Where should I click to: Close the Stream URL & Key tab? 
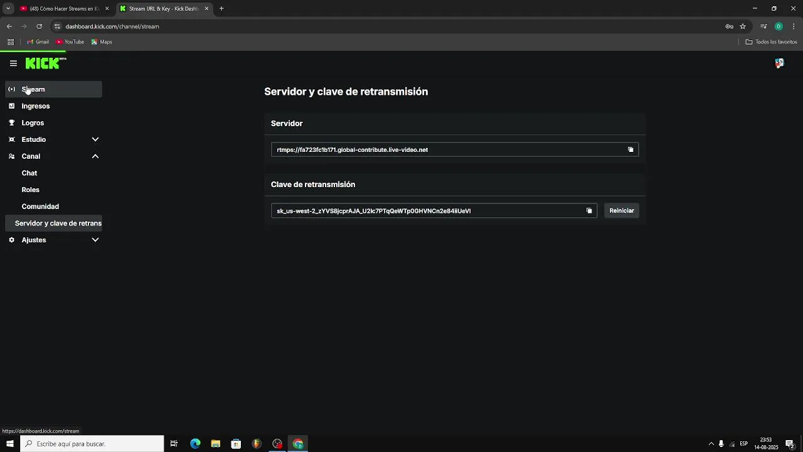[206, 9]
